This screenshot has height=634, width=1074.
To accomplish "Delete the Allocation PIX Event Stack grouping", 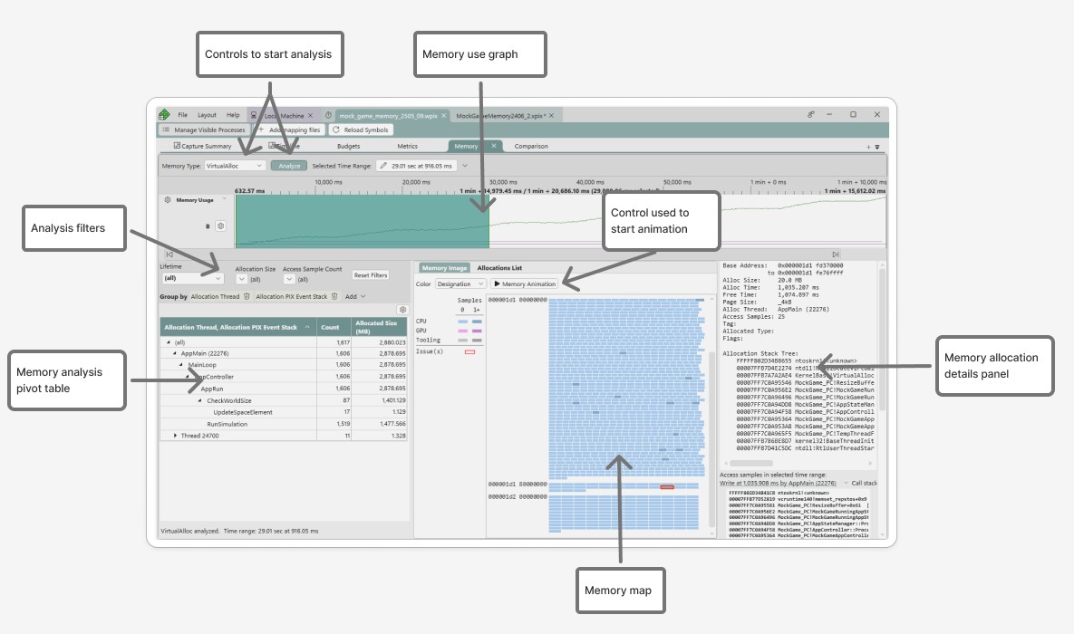I will [334, 296].
